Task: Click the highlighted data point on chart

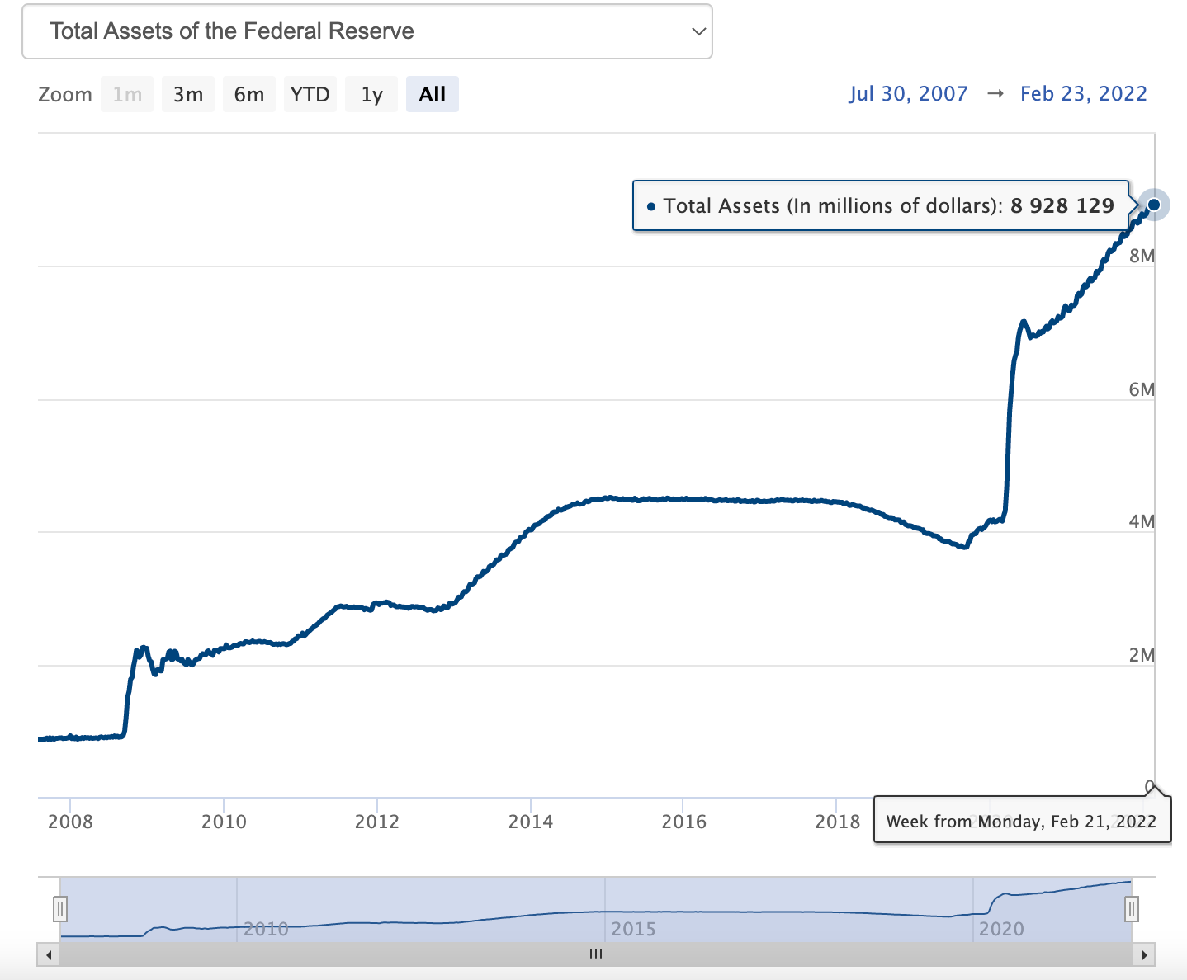Action: (1154, 205)
